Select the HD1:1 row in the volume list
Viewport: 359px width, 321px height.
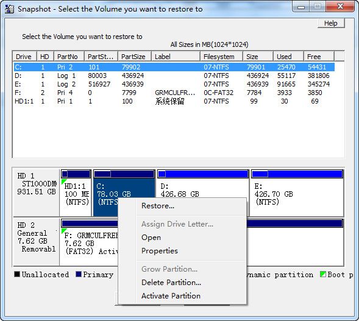pos(174,101)
